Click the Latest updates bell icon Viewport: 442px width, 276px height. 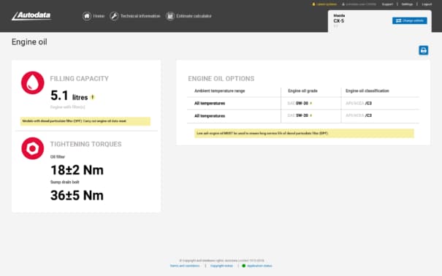click(x=313, y=4)
